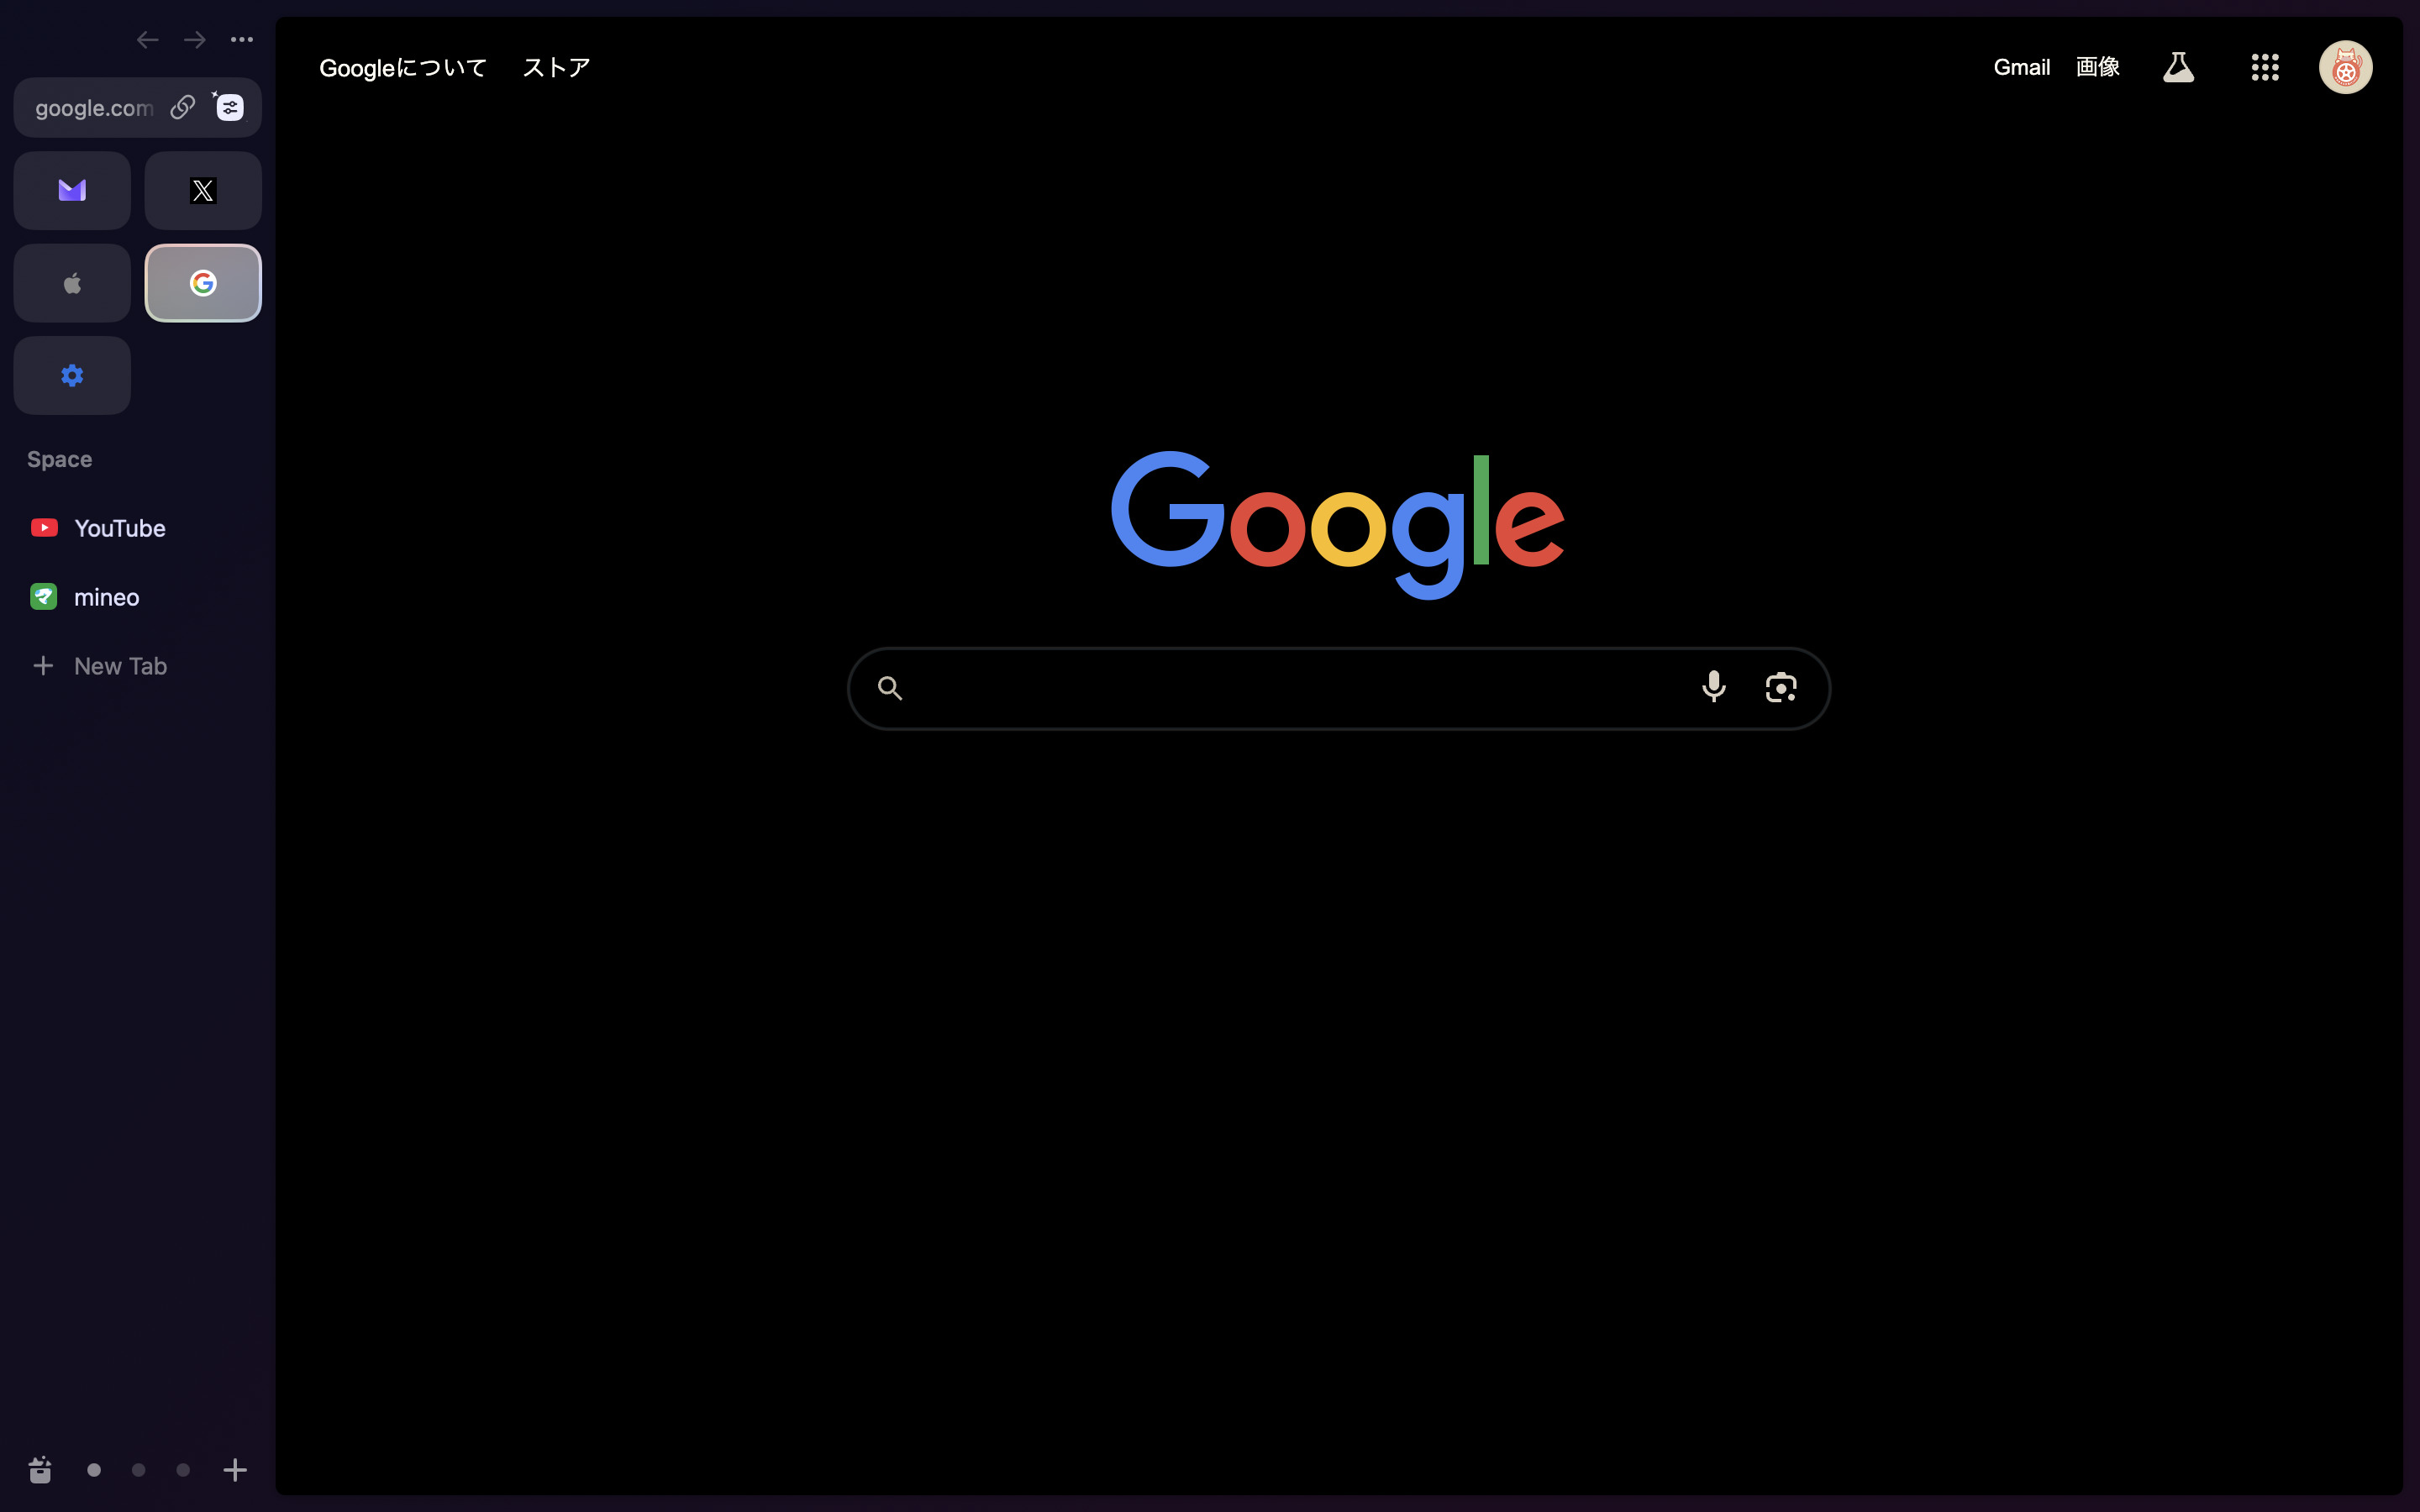Switch to the mineo tab
Viewport: 2420px width, 1512px height.
(106, 597)
